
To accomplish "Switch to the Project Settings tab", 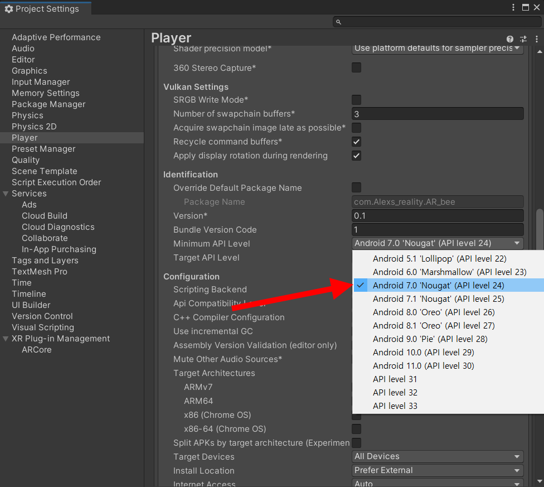I will tap(46, 9).
